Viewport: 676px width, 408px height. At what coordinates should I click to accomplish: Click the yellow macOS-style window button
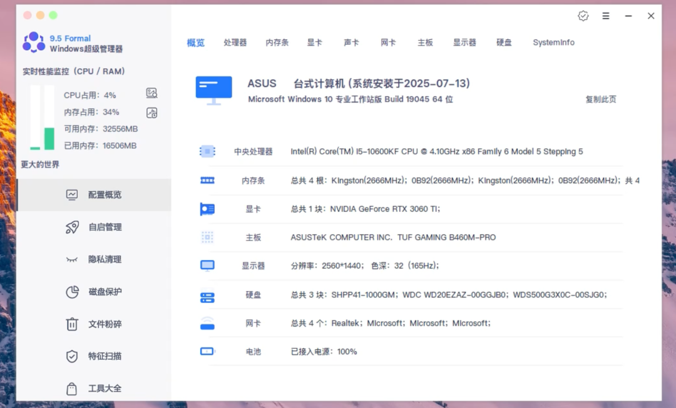pos(40,16)
